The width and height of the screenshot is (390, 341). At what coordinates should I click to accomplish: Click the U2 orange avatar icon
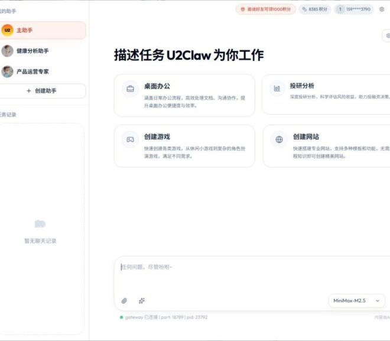click(x=7, y=30)
